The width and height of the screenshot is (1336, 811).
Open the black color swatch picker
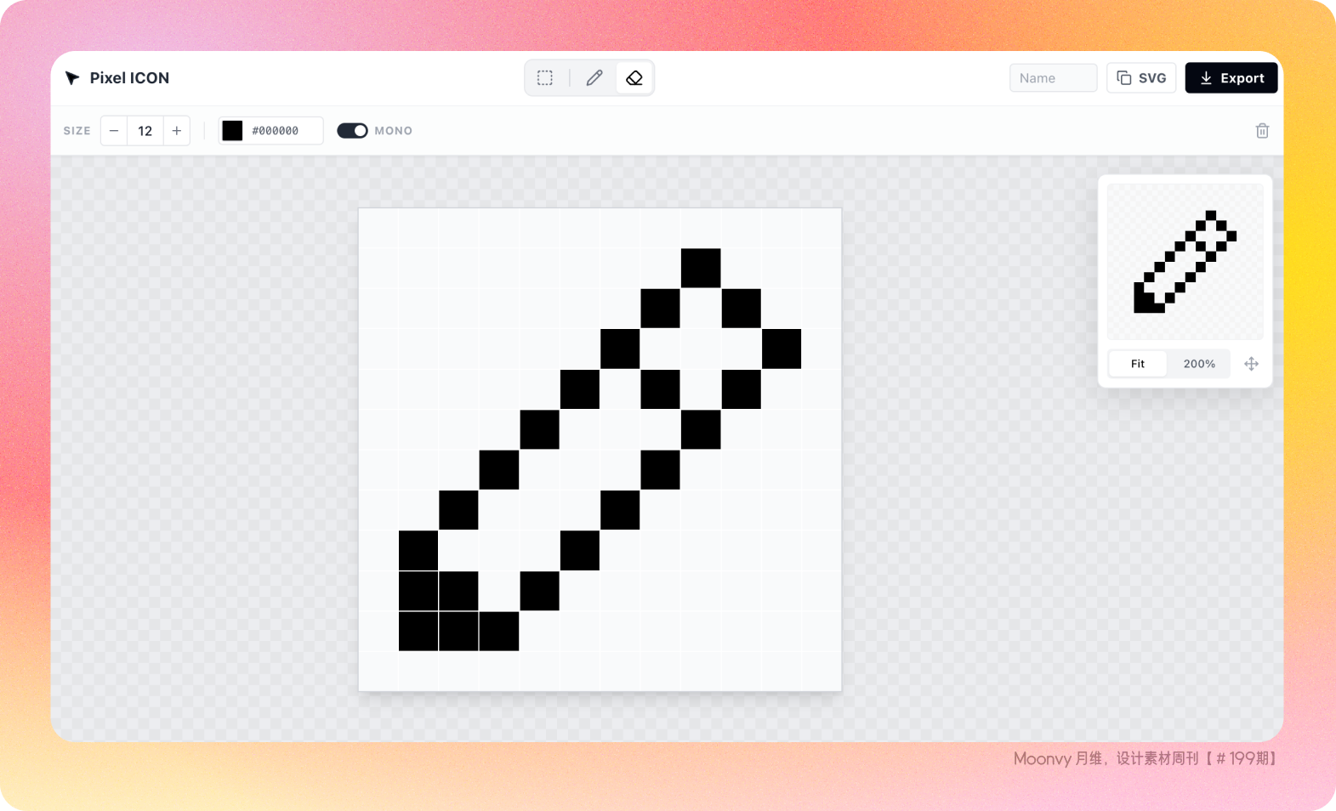[232, 131]
